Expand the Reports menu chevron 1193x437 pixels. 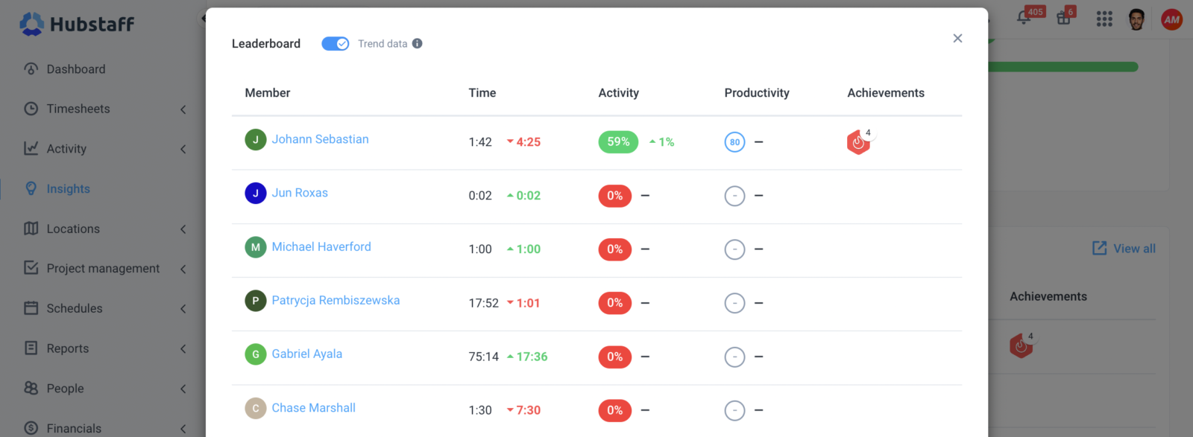[x=183, y=348]
